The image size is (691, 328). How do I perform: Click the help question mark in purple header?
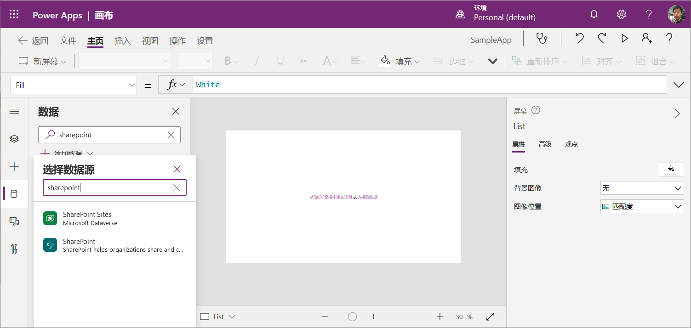coord(649,15)
